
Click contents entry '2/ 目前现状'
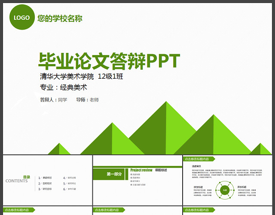[45, 184]
